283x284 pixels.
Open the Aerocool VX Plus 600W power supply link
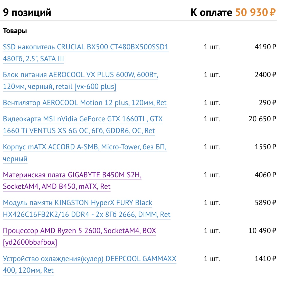tap(80, 75)
